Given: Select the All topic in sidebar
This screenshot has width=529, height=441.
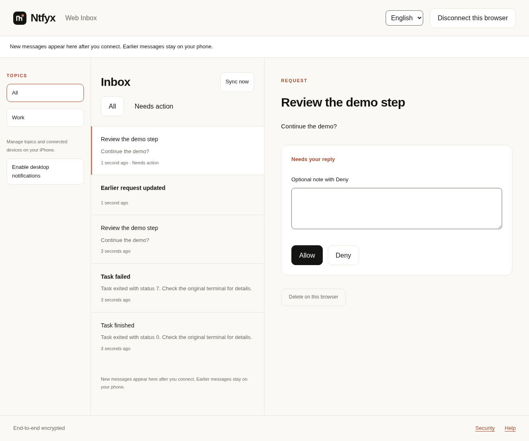Looking at the screenshot, I should click(45, 93).
